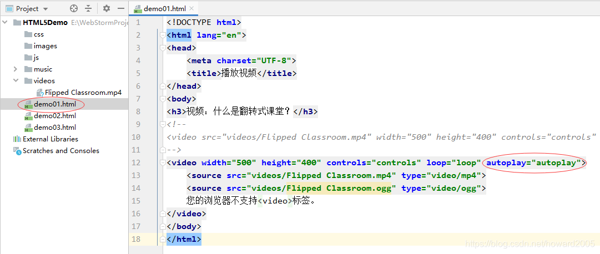Viewport: 600px width, 254px height.
Task: Click the DOCTYPE html text on line 1
Action: 204,23
